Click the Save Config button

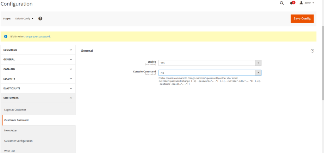point(302,19)
